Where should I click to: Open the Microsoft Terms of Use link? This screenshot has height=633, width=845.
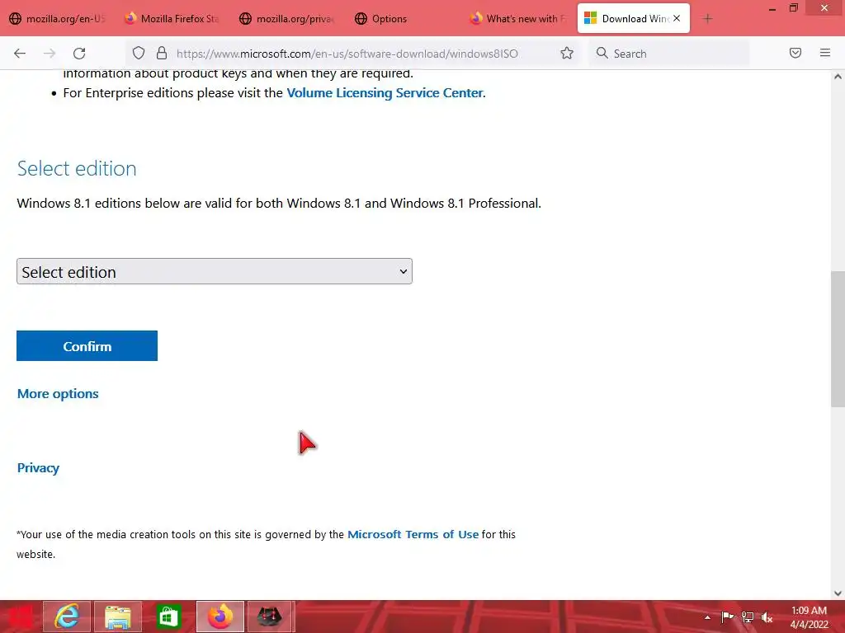[x=413, y=534]
